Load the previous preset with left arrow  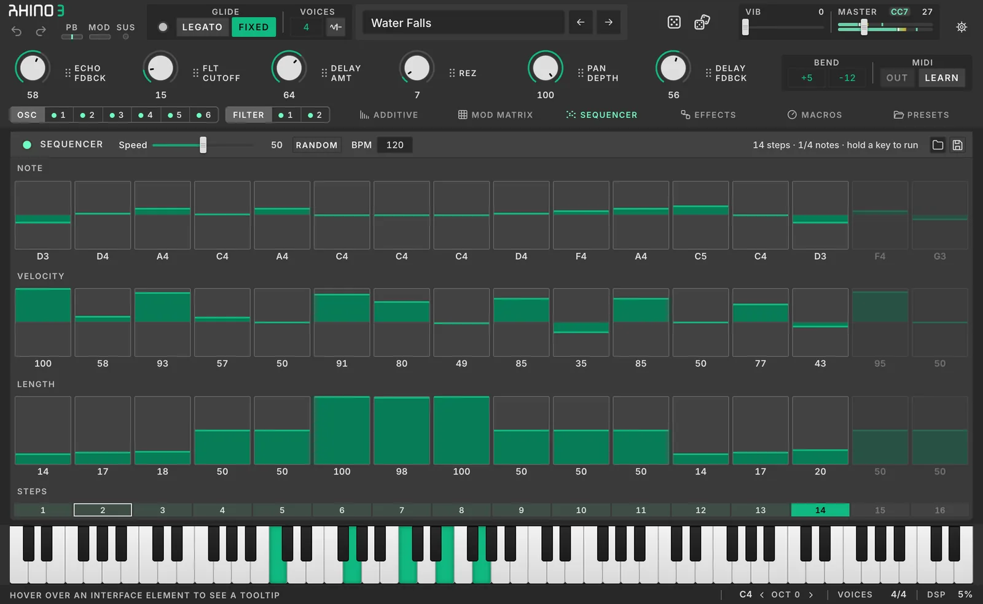pos(581,23)
